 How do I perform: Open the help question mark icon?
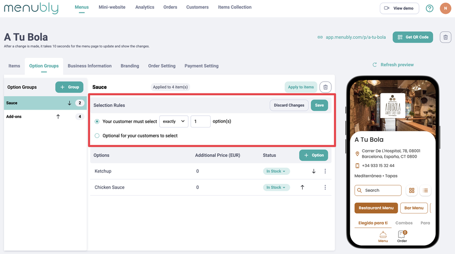pos(429,8)
